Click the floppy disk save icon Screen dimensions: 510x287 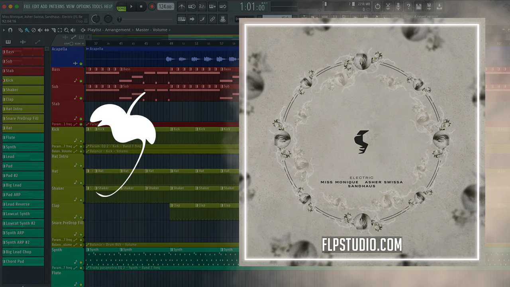tap(419, 7)
